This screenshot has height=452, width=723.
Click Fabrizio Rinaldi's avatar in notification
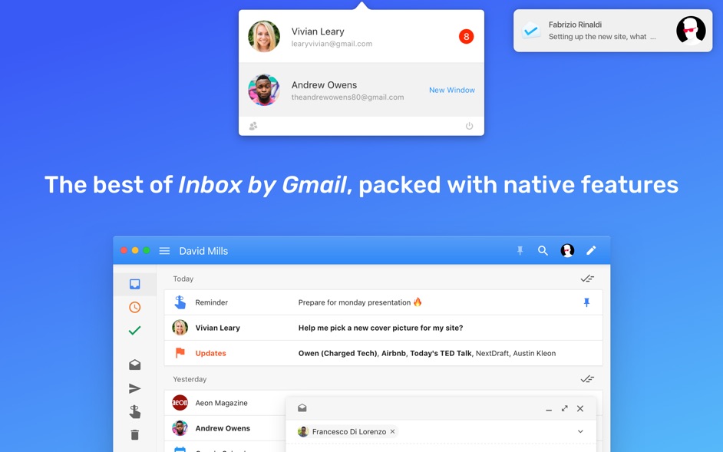[x=691, y=31]
